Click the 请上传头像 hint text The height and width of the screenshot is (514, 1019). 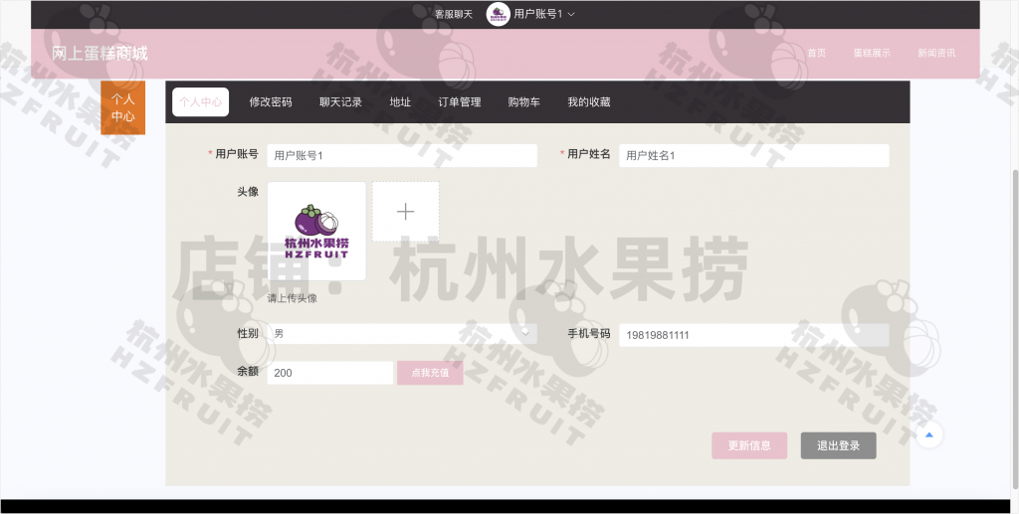pyautogui.click(x=292, y=298)
